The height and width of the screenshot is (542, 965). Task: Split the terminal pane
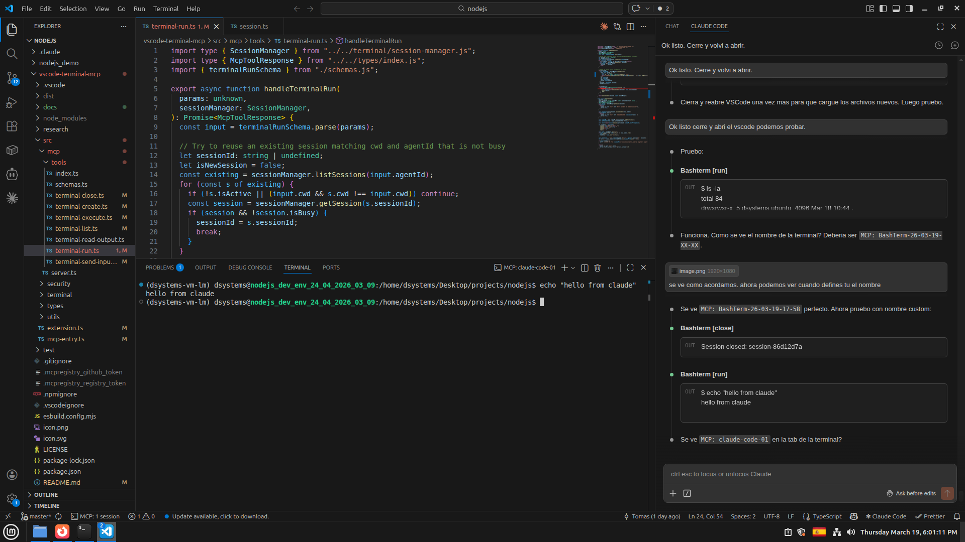click(x=584, y=267)
